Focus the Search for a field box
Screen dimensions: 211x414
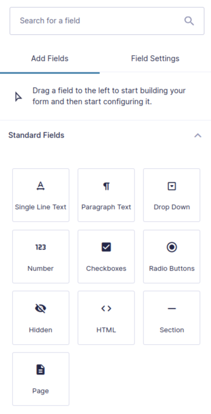[107, 21]
